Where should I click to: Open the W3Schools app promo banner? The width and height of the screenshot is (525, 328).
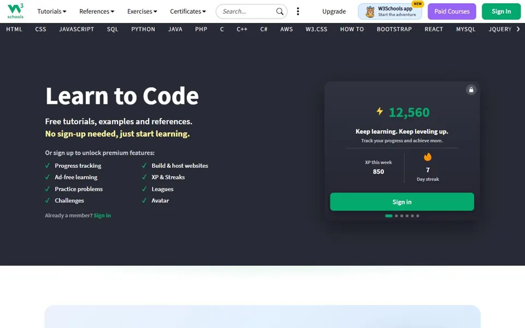(390, 11)
